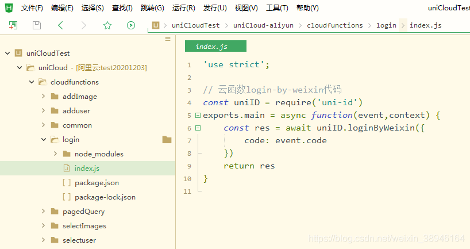The image size is (470, 249).
Task: Click the package.json file icon
Action: (x=67, y=182)
